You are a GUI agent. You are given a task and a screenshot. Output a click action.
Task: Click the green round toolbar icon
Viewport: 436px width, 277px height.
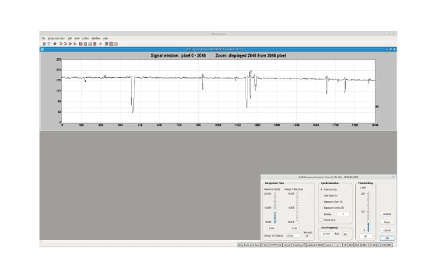[x=54, y=44]
